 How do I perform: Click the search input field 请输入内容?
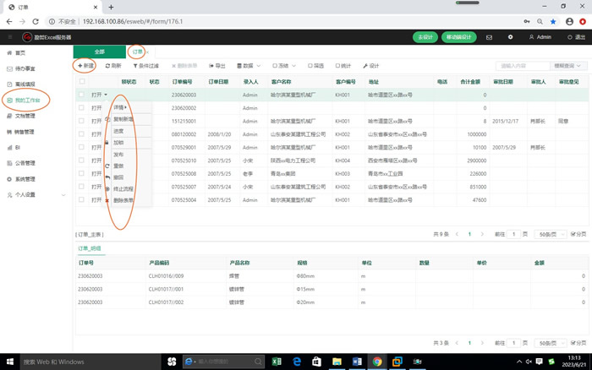[x=522, y=65]
